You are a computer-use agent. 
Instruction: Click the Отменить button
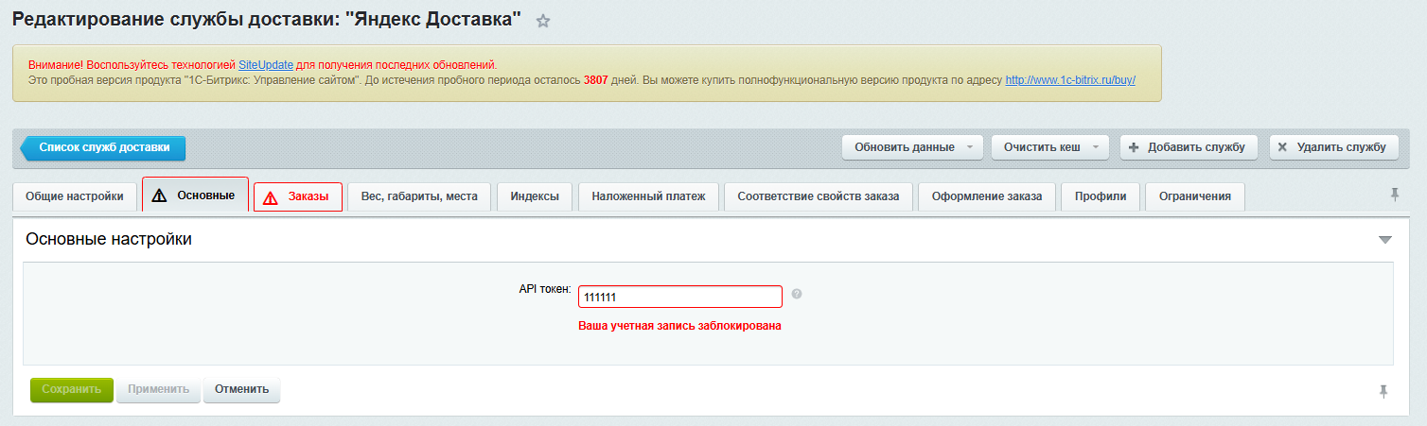[242, 390]
